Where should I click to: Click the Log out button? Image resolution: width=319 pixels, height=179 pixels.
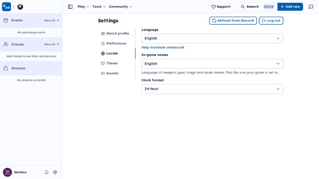[x=271, y=21]
